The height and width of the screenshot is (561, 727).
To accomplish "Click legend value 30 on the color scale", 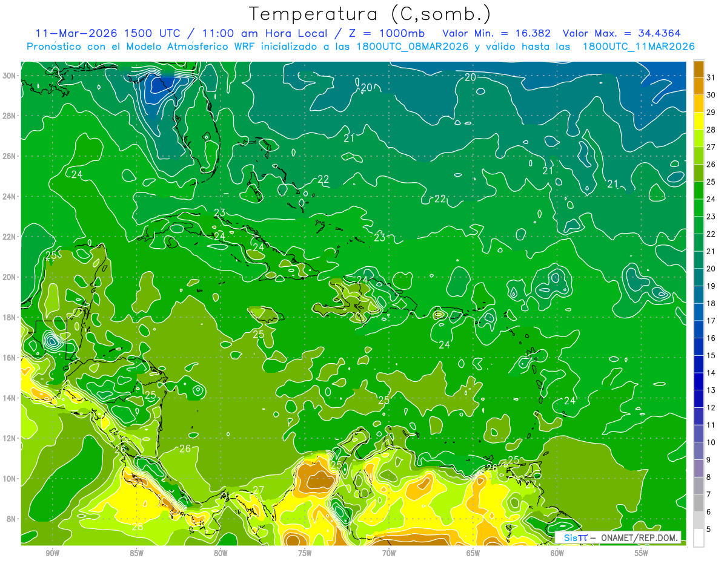I will pos(711,95).
